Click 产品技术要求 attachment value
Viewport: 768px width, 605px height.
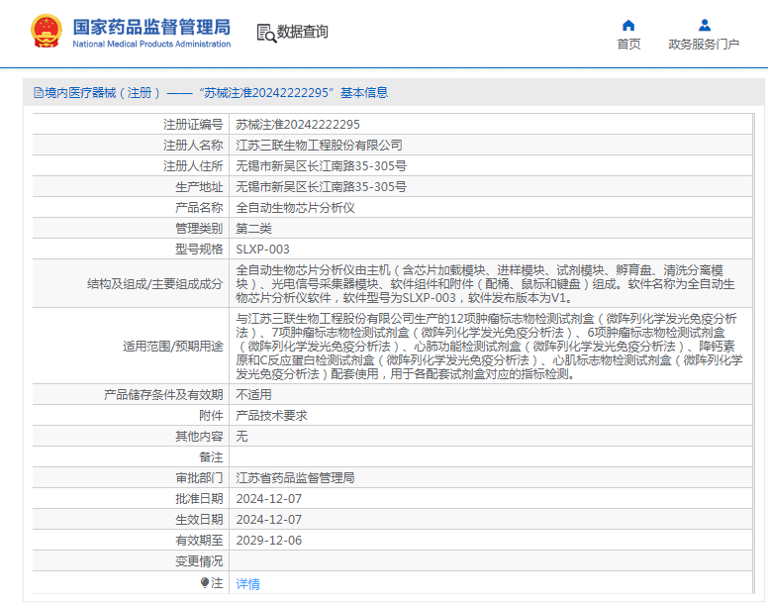271,416
